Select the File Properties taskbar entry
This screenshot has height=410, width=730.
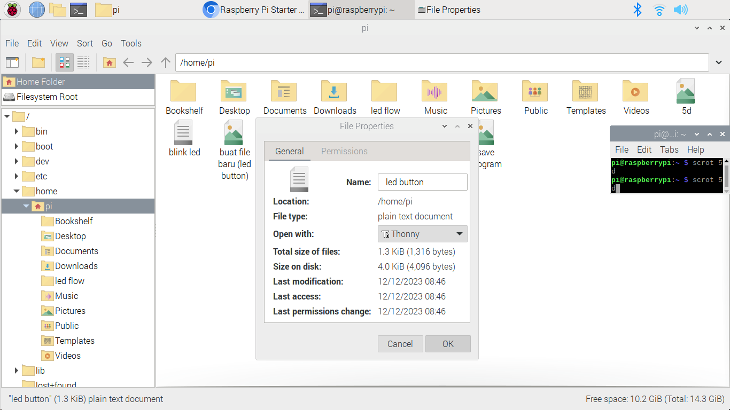coord(449,10)
